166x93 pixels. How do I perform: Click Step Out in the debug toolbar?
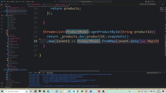[x=147, y=4]
